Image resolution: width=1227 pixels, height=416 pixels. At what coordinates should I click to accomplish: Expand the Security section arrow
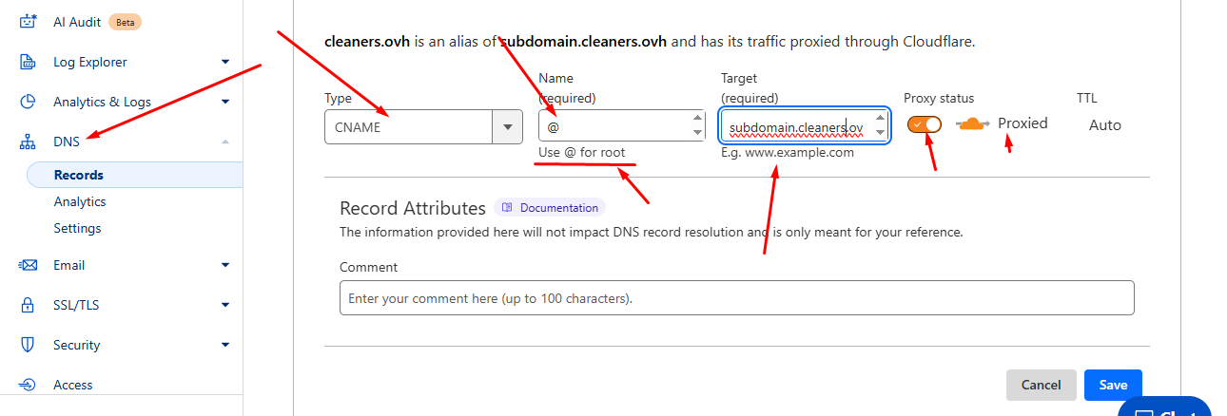pyautogui.click(x=225, y=345)
